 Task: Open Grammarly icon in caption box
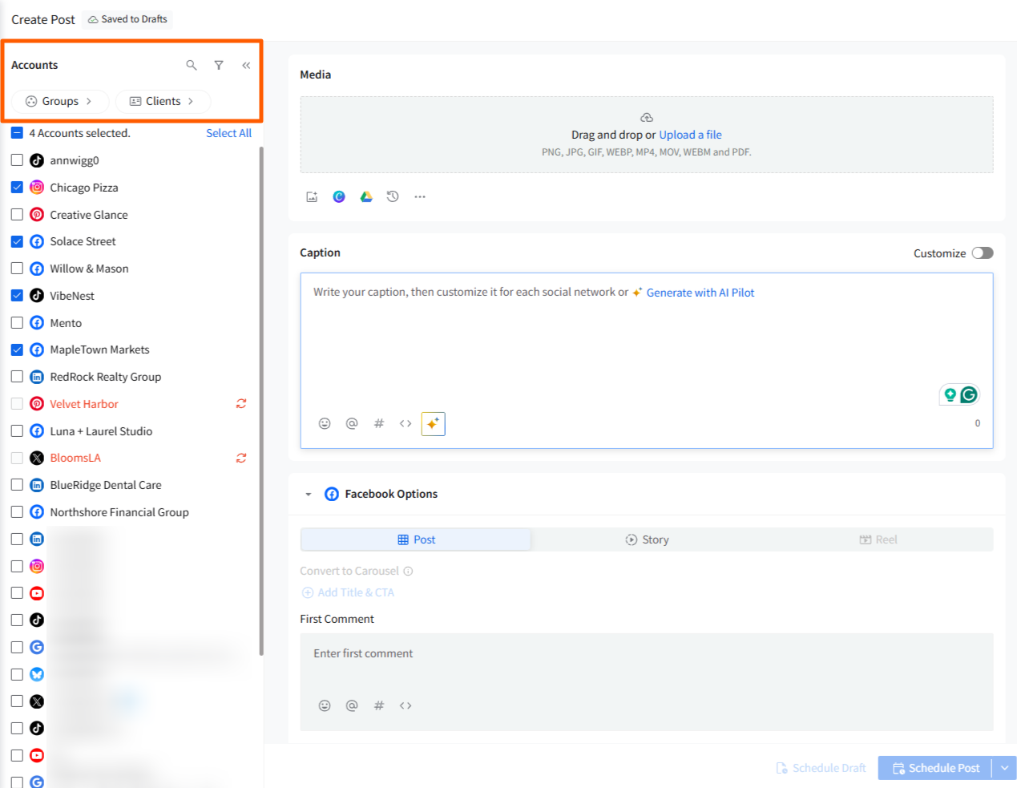(969, 394)
